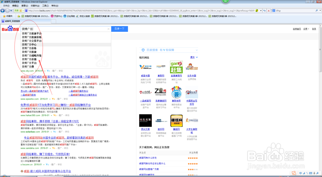Image resolution: width=322 pixels, height=177 pixels.
Task: Click the green compatibility icon in the address bar
Action: (x=257, y=11)
